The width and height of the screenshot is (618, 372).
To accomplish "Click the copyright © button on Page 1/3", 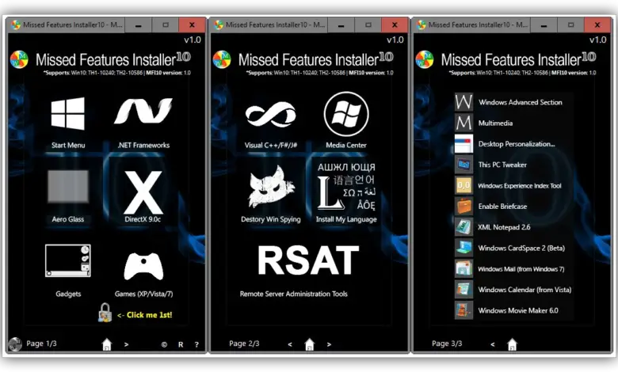I will 164,344.
